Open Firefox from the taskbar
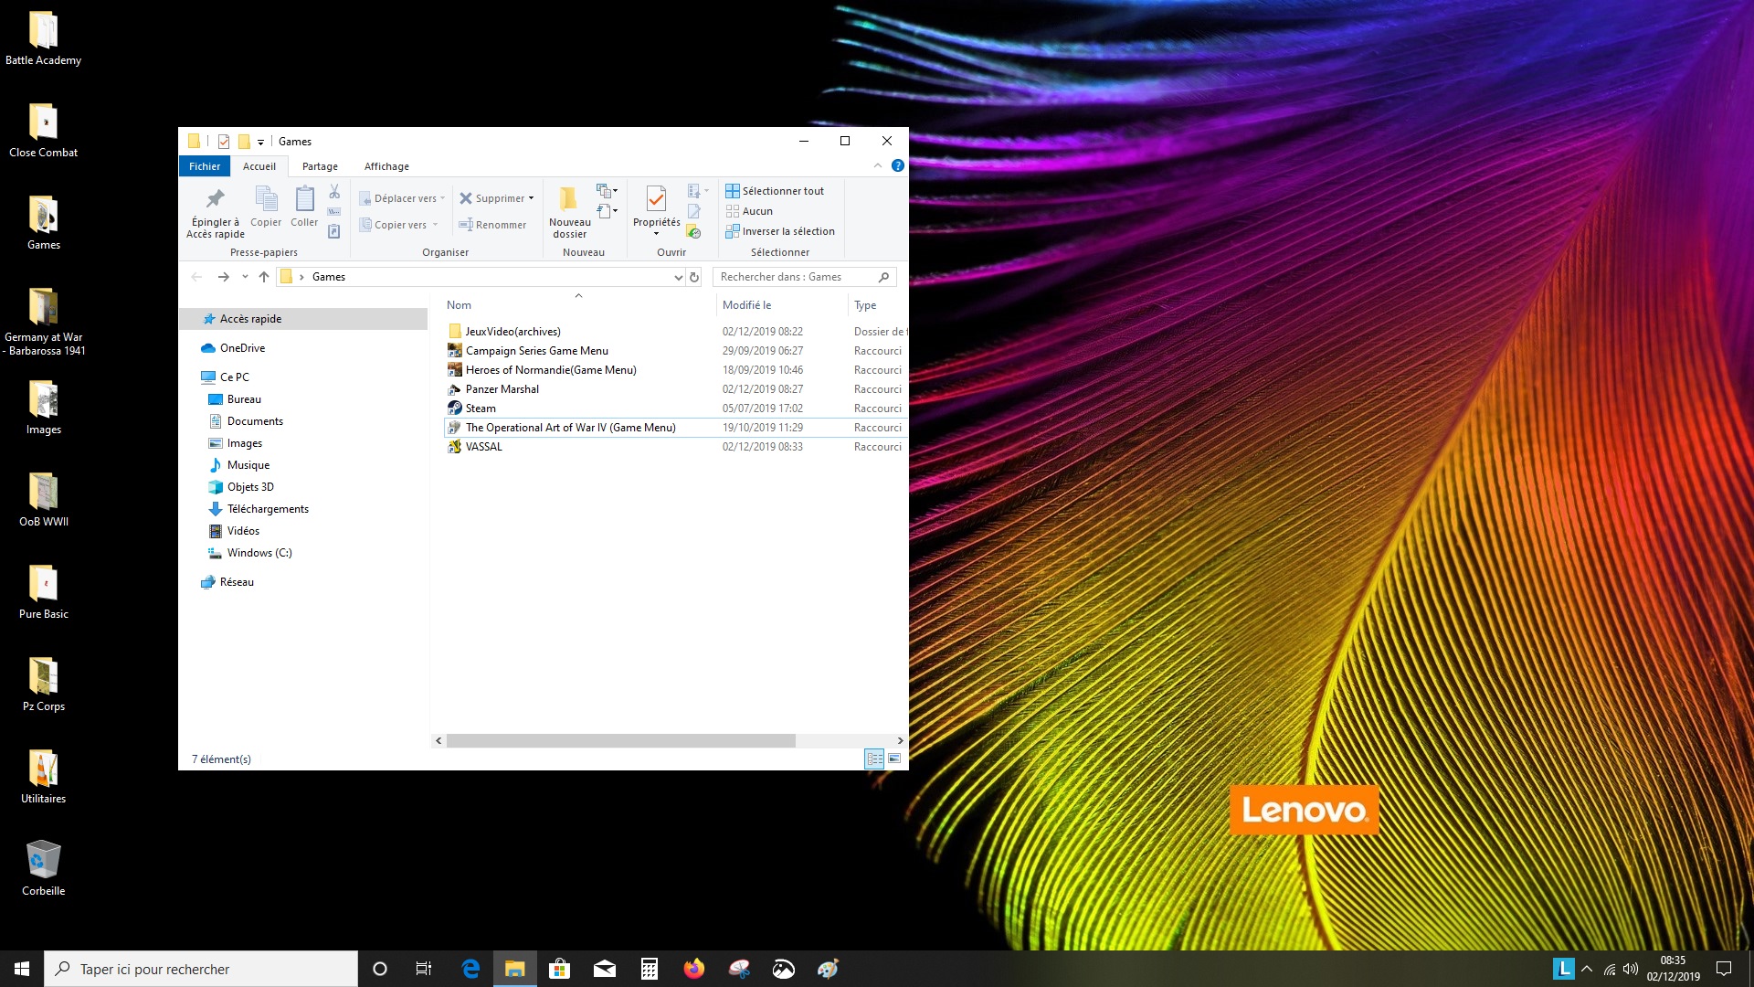Viewport: 1754px width, 987px height. [694, 969]
